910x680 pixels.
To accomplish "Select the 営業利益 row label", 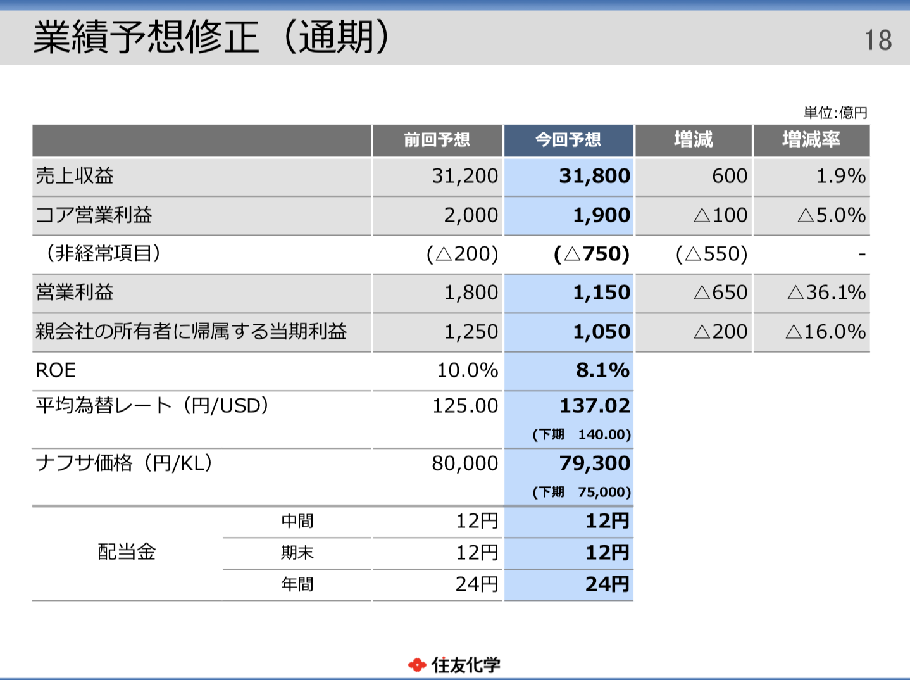I will (x=75, y=293).
